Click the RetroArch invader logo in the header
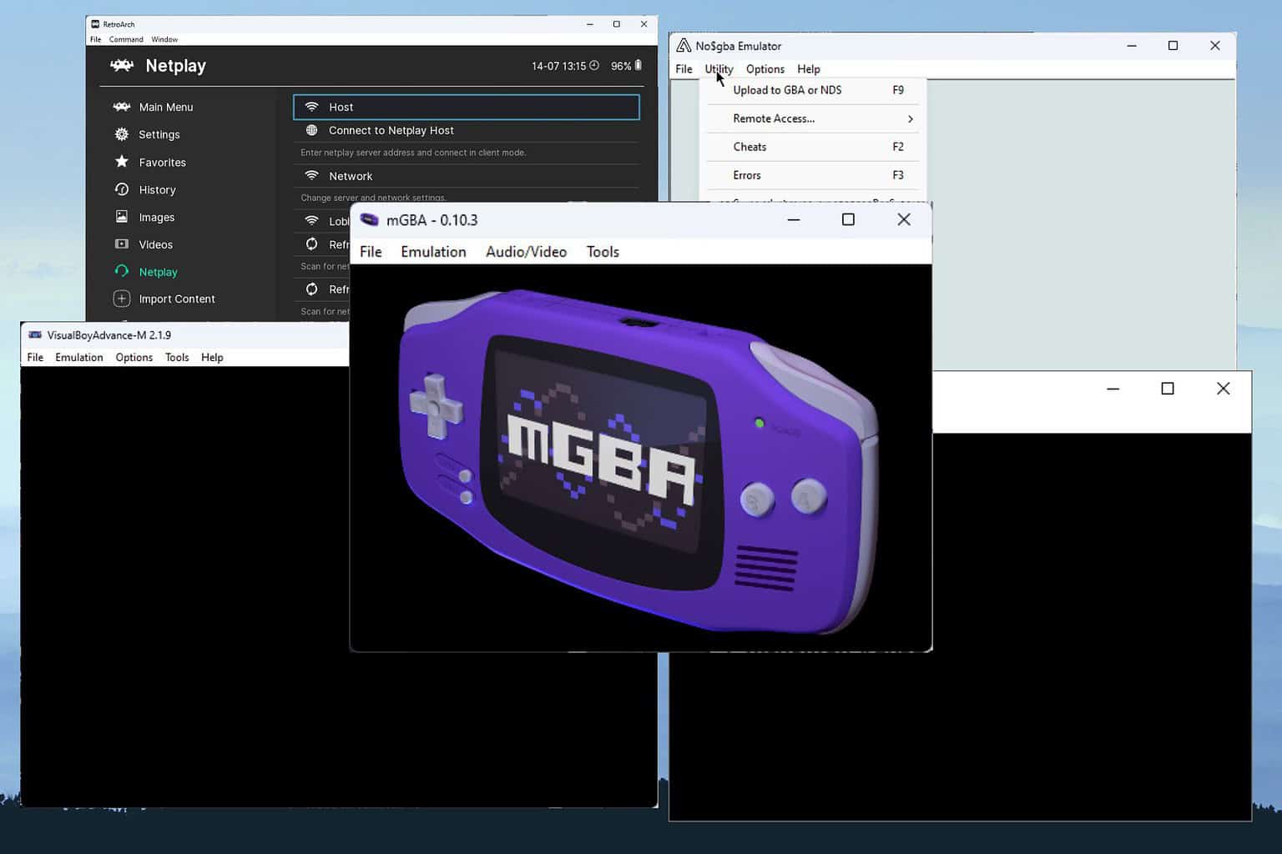1282x854 pixels. 121,65
